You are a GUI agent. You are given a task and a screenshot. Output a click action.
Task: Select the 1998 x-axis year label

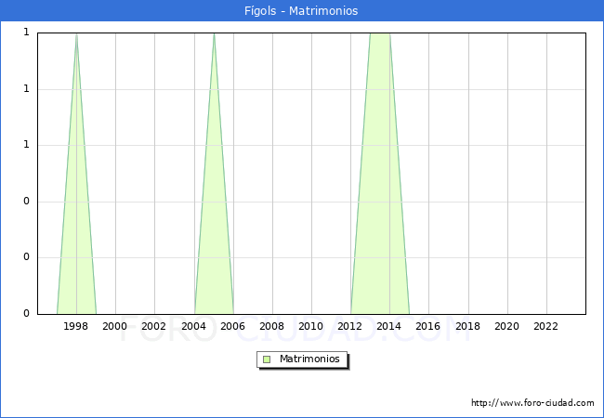pyautogui.click(x=76, y=326)
